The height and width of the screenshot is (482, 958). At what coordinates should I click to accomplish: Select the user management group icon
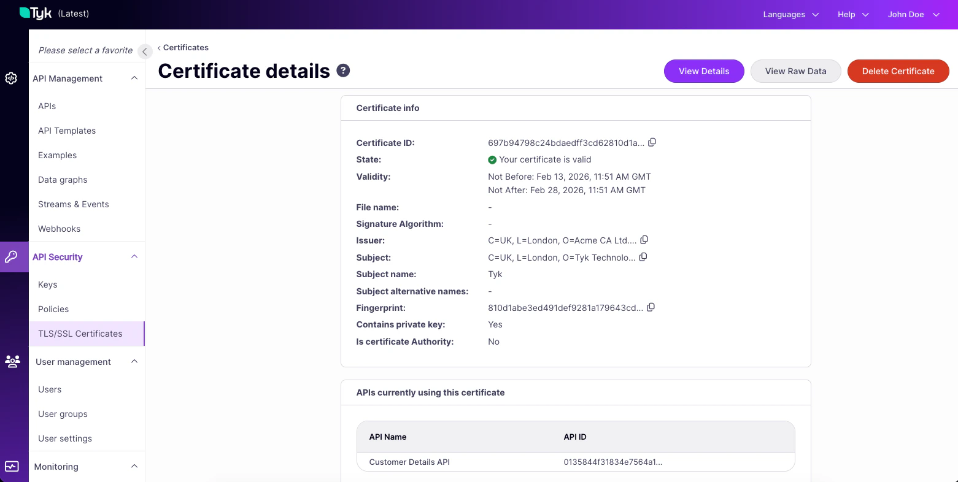coord(12,362)
